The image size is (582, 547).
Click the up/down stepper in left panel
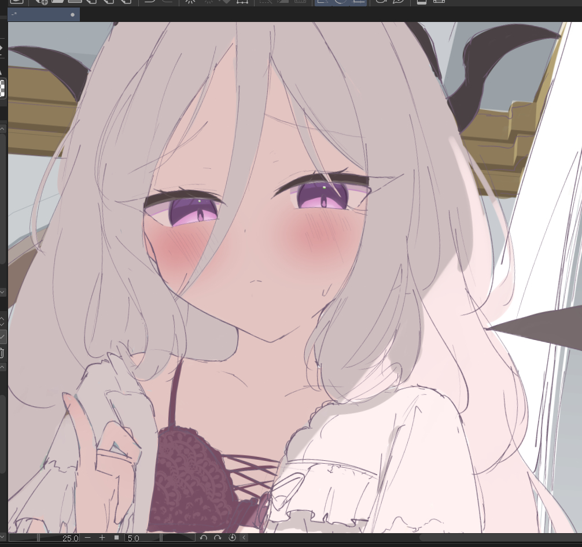[x=2, y=321]
